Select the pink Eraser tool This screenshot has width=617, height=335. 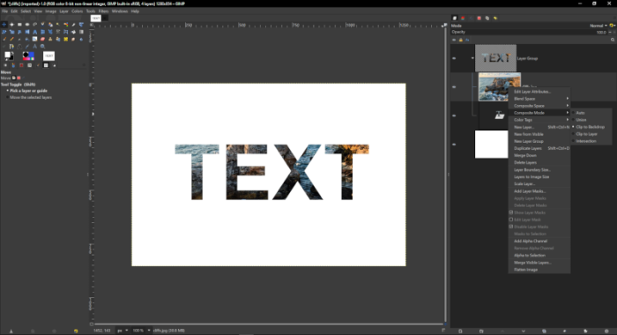(42, 39)
